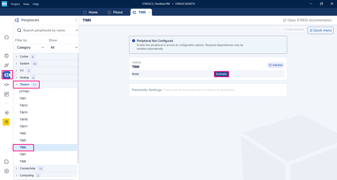Open the search peripherals dropdown arrow
Image resolution: width=337 pixels, height=180 pixels.
coord(77,31)
